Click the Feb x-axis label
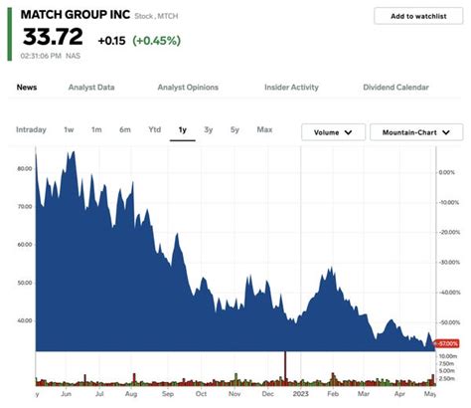This screenshot has height=408, width=471. (333, 394)
